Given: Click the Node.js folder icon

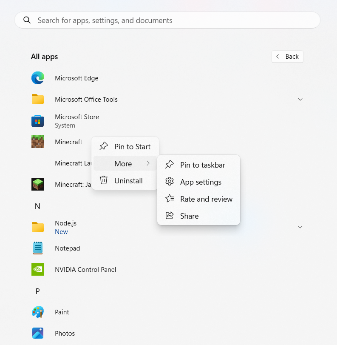Looking at the screenshot, I should coord(38,227).
